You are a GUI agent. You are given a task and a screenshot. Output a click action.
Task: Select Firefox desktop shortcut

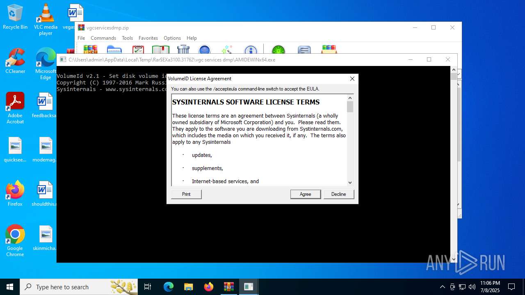click(x=15, y=193)
